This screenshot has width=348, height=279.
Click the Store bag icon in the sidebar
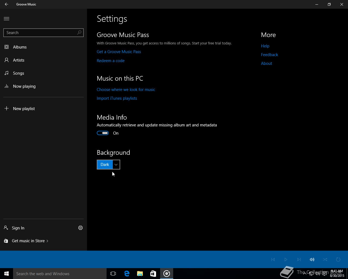6,241
